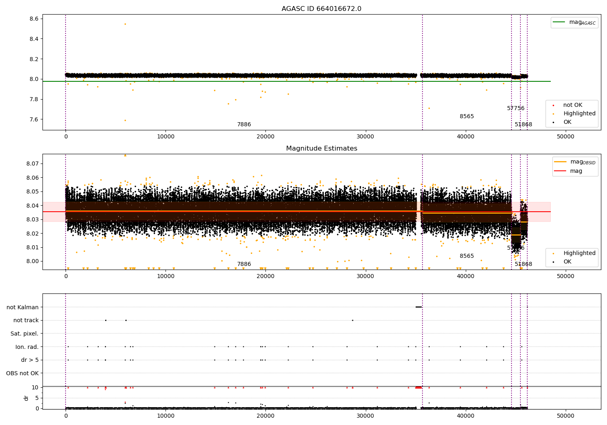This screenshot has height=425, width=607.
Task: Click the 'AGASC ID 664016672.0' plot title
Action: point(321,9)
